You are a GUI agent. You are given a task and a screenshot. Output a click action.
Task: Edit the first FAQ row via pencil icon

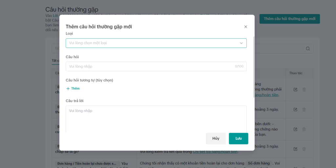[295, 89]
